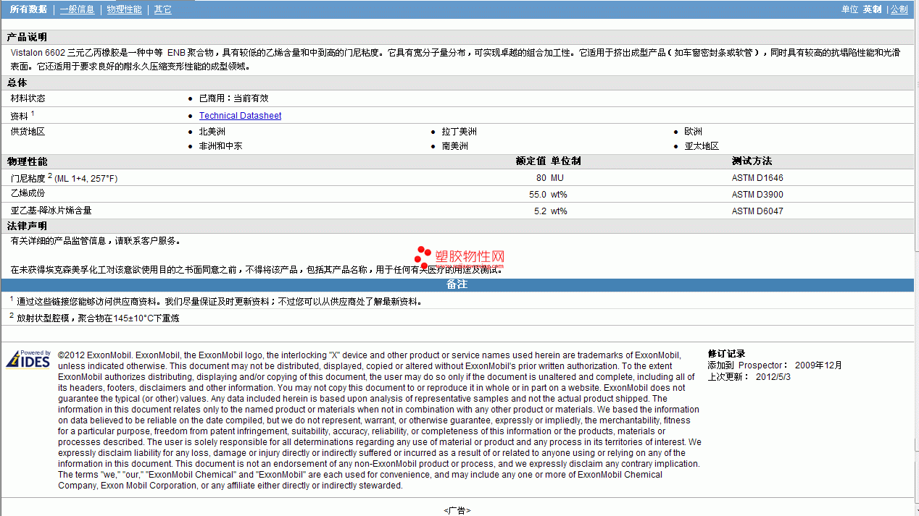Image resolution: width=919 pixels, height=516 pixels.
Task: Click footnote 1 about supplier links
Action: 215,301
